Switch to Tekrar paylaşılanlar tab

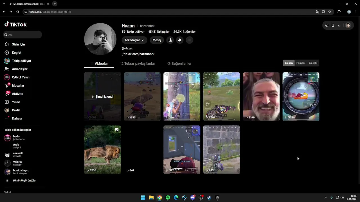[138, 63]
